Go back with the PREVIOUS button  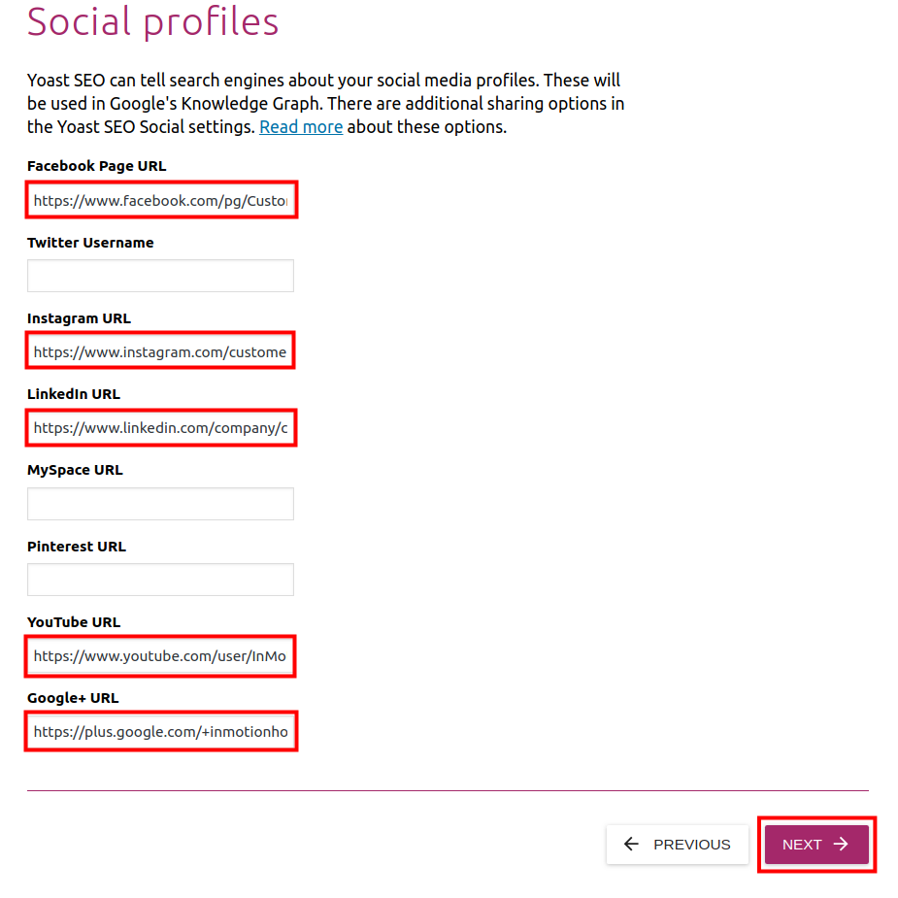point(678,845)
